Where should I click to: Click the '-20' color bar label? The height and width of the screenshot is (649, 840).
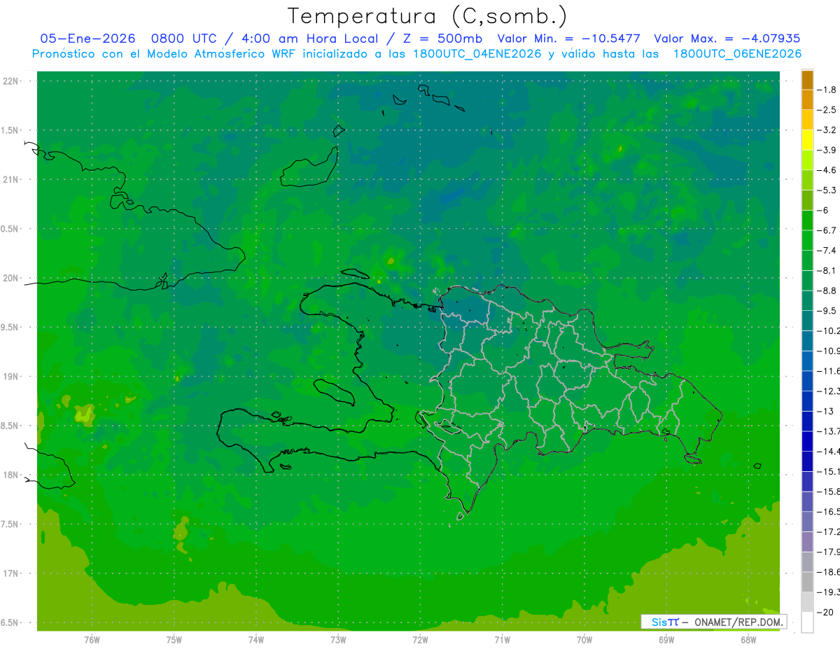click(825, 612)
